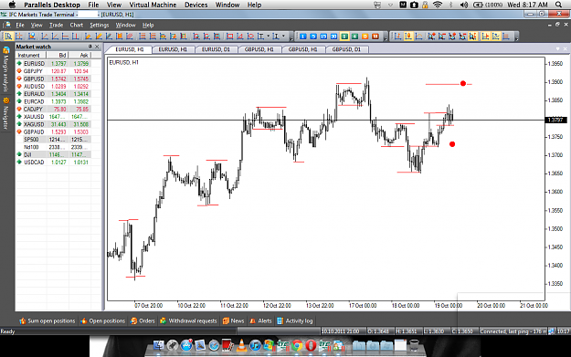
Task: Switch to 4-hour green timeframe button
Action: click(354, 37)
